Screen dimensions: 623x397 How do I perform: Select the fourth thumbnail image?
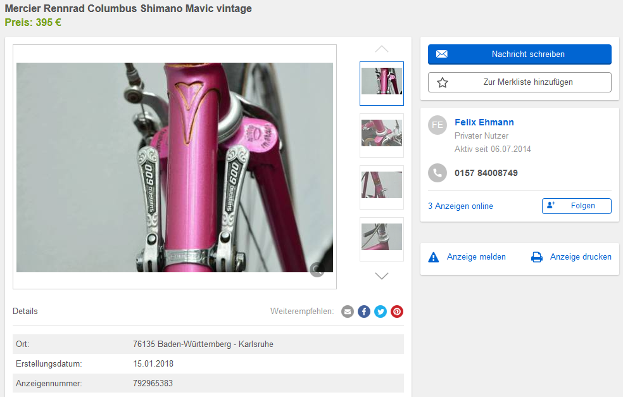382,239
